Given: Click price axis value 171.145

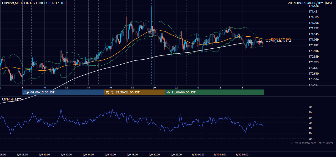Looking at the screenshot, I should pyautogui.click(x=314, y=34).
